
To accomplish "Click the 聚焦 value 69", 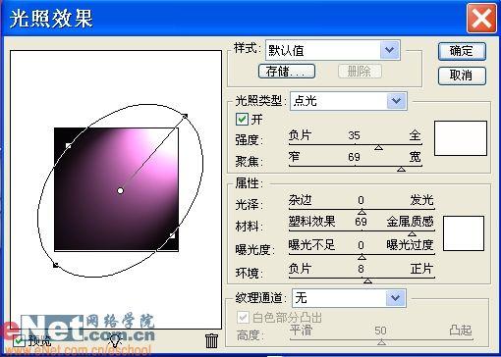I will (x=354, y=157).
